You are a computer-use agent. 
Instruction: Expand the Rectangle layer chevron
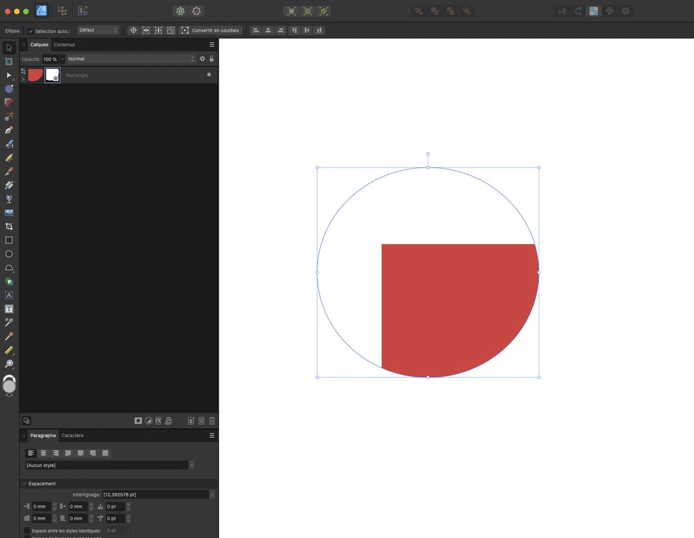click(24, 79)
